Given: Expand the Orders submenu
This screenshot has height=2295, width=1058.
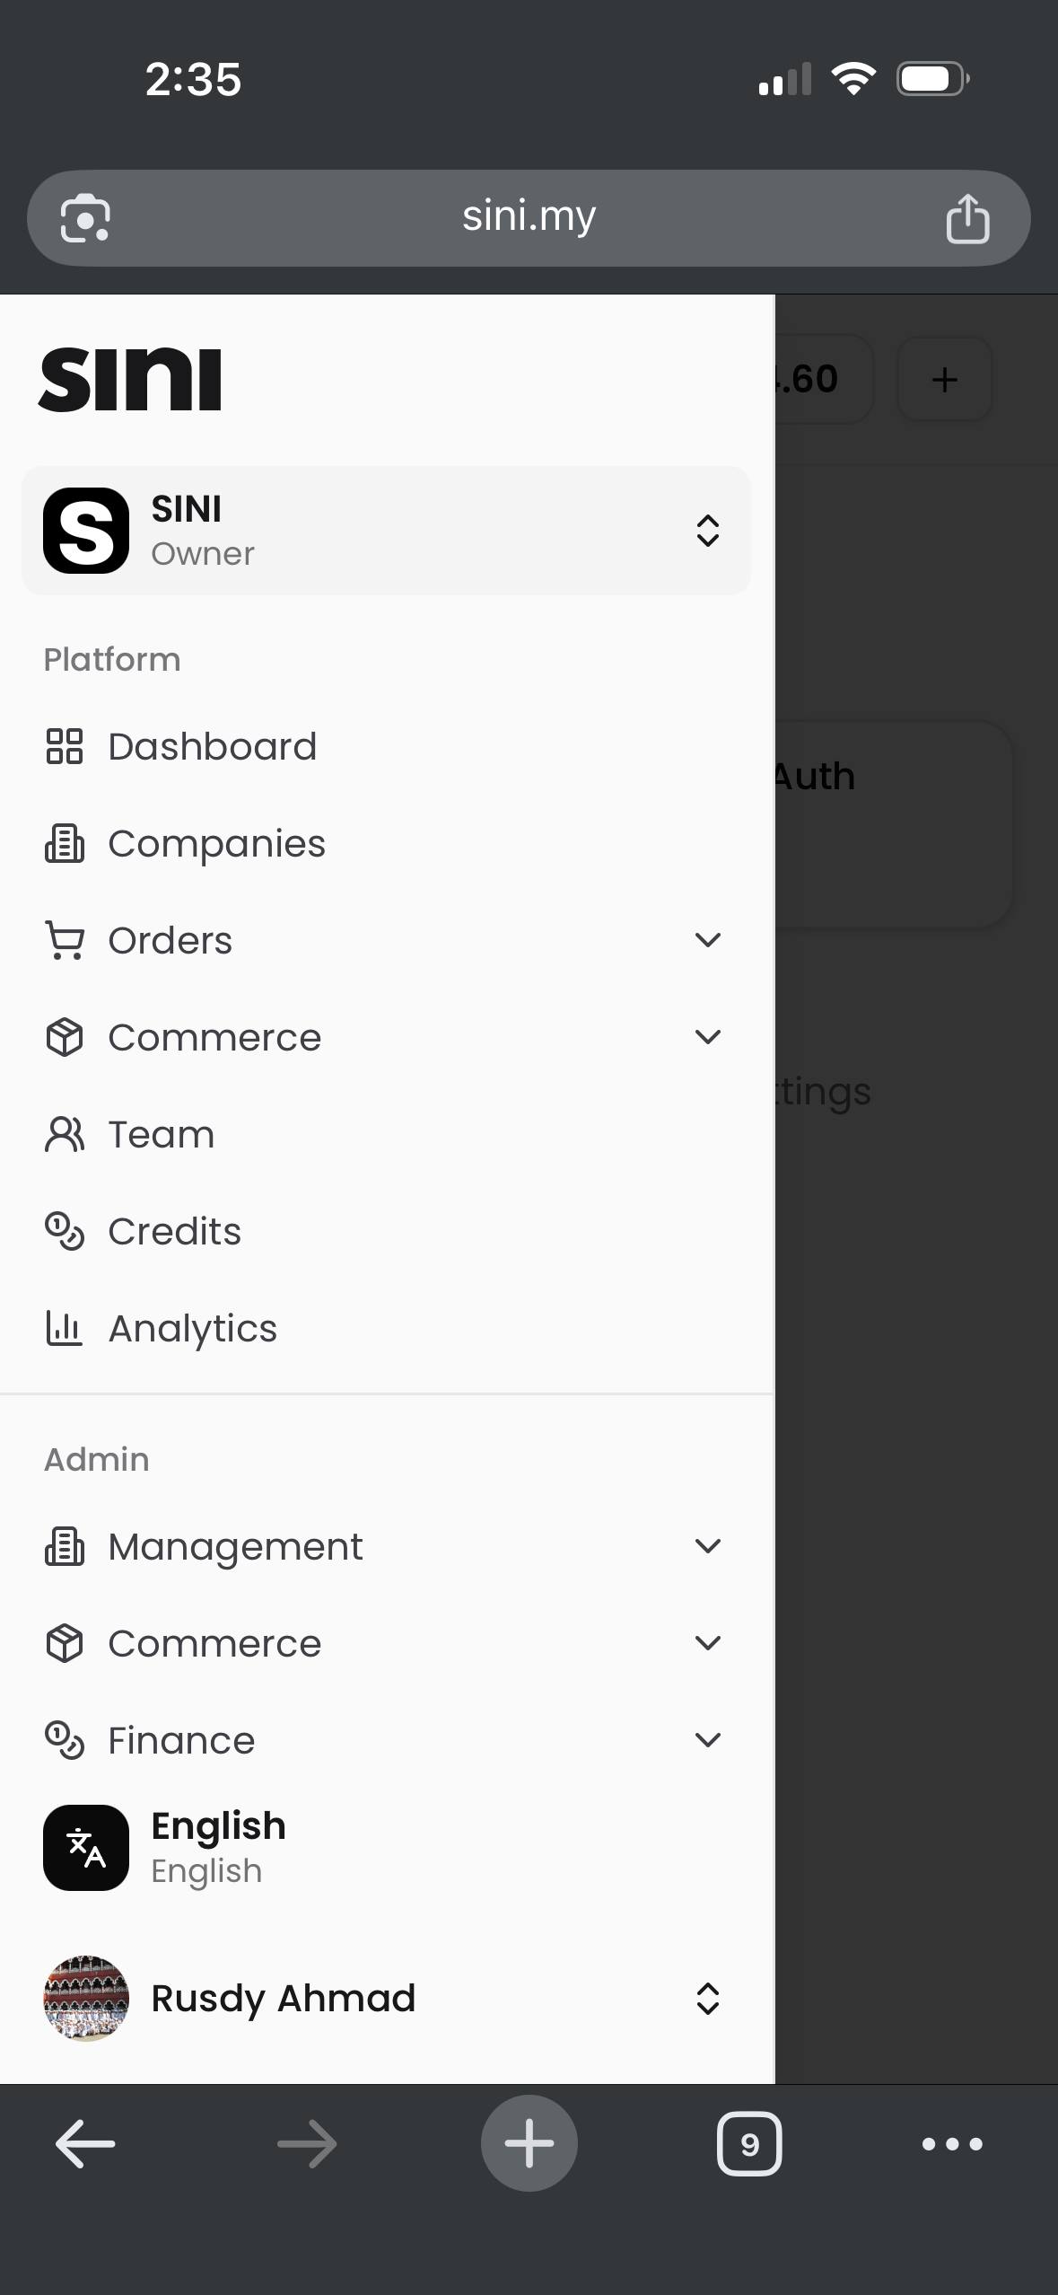Looking at the screenshot, I should [707, 940].
